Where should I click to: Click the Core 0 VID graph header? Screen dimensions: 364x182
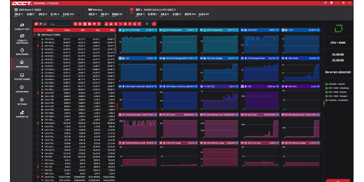pyautogui.click(x=260, y=30)
